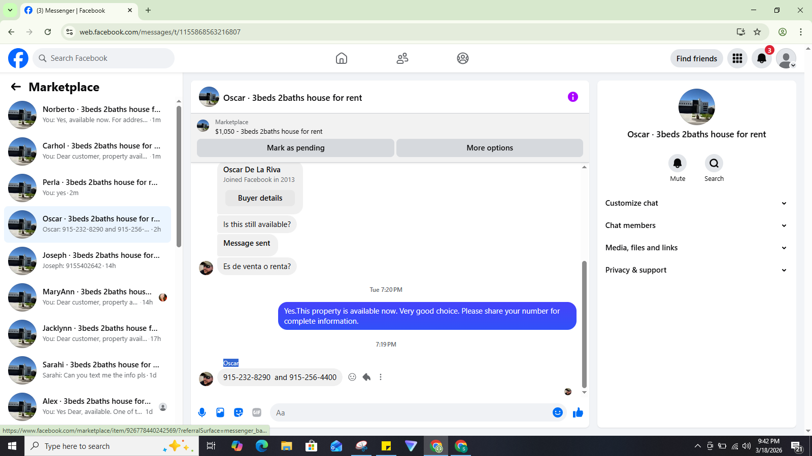The image size is (812, 456).
Task: Open Microsoft Edge from the taskbar
Action: click(x=262, y=446)
